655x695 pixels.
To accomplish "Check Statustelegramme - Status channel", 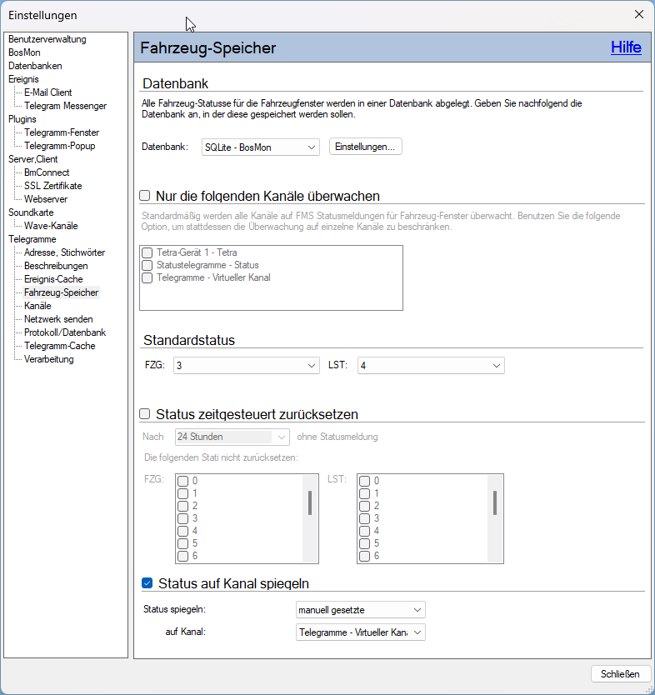I will [147, 265].
